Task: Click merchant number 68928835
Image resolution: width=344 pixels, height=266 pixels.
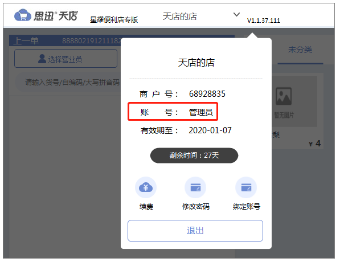Action: 207,94
